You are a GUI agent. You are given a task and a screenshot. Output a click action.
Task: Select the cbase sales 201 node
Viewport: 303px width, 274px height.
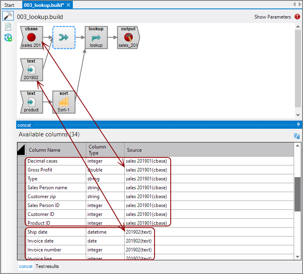tap(32, 38)
